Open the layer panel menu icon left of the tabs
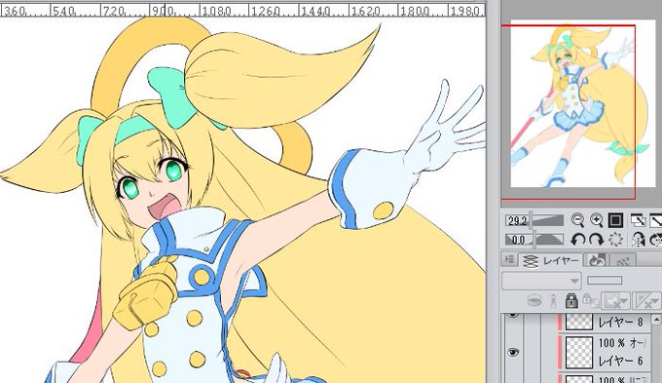 [x=509, y=260]
